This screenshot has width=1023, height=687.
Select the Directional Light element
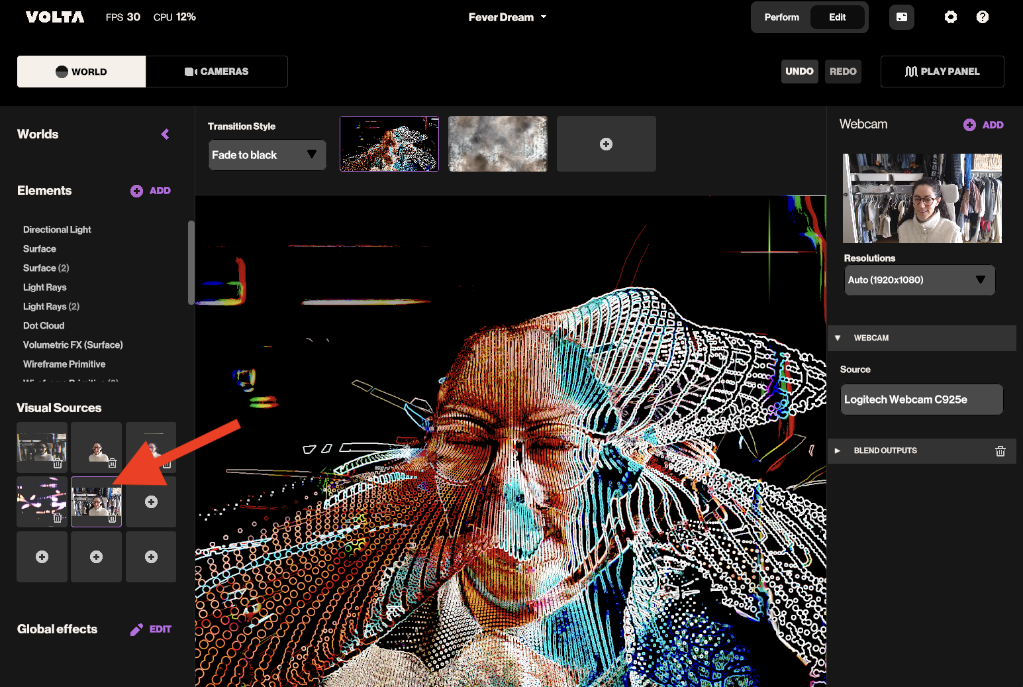click(x=57, y=230)
